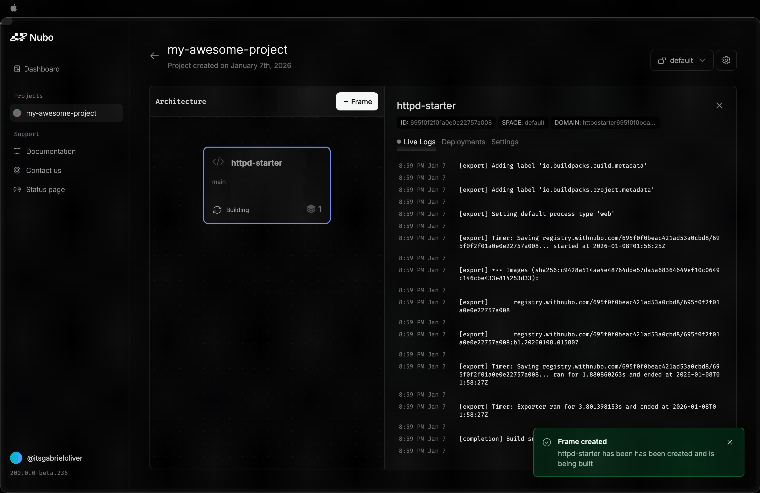Switch to the Deployments tab
Screen dimensions: 760x493
(463, 142)
